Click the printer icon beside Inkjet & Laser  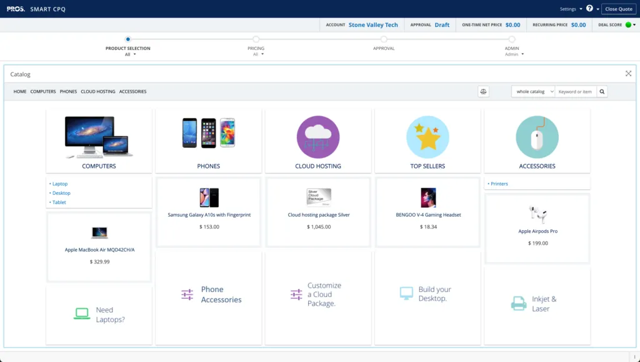tap(519, 304)
